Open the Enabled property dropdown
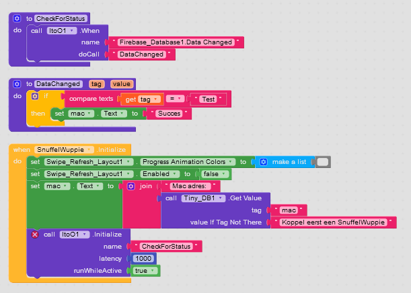The width and height of the screenshot is (411, 293). [x=160, y=174]
